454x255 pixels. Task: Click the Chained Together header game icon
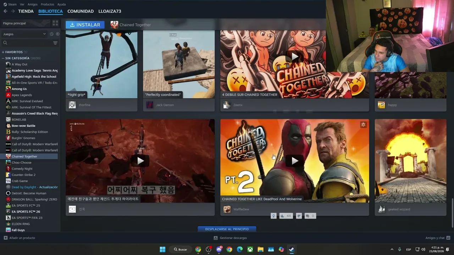(x=114, y=24)
